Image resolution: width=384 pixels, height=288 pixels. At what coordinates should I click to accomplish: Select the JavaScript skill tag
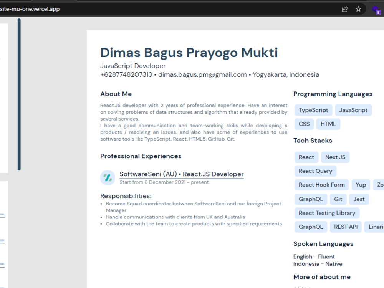point(353,110)
